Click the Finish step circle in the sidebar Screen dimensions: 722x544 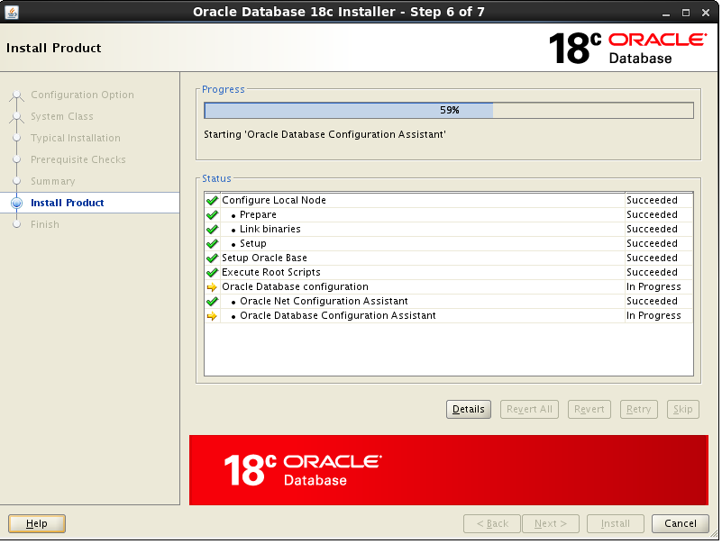tap(16, 224)
